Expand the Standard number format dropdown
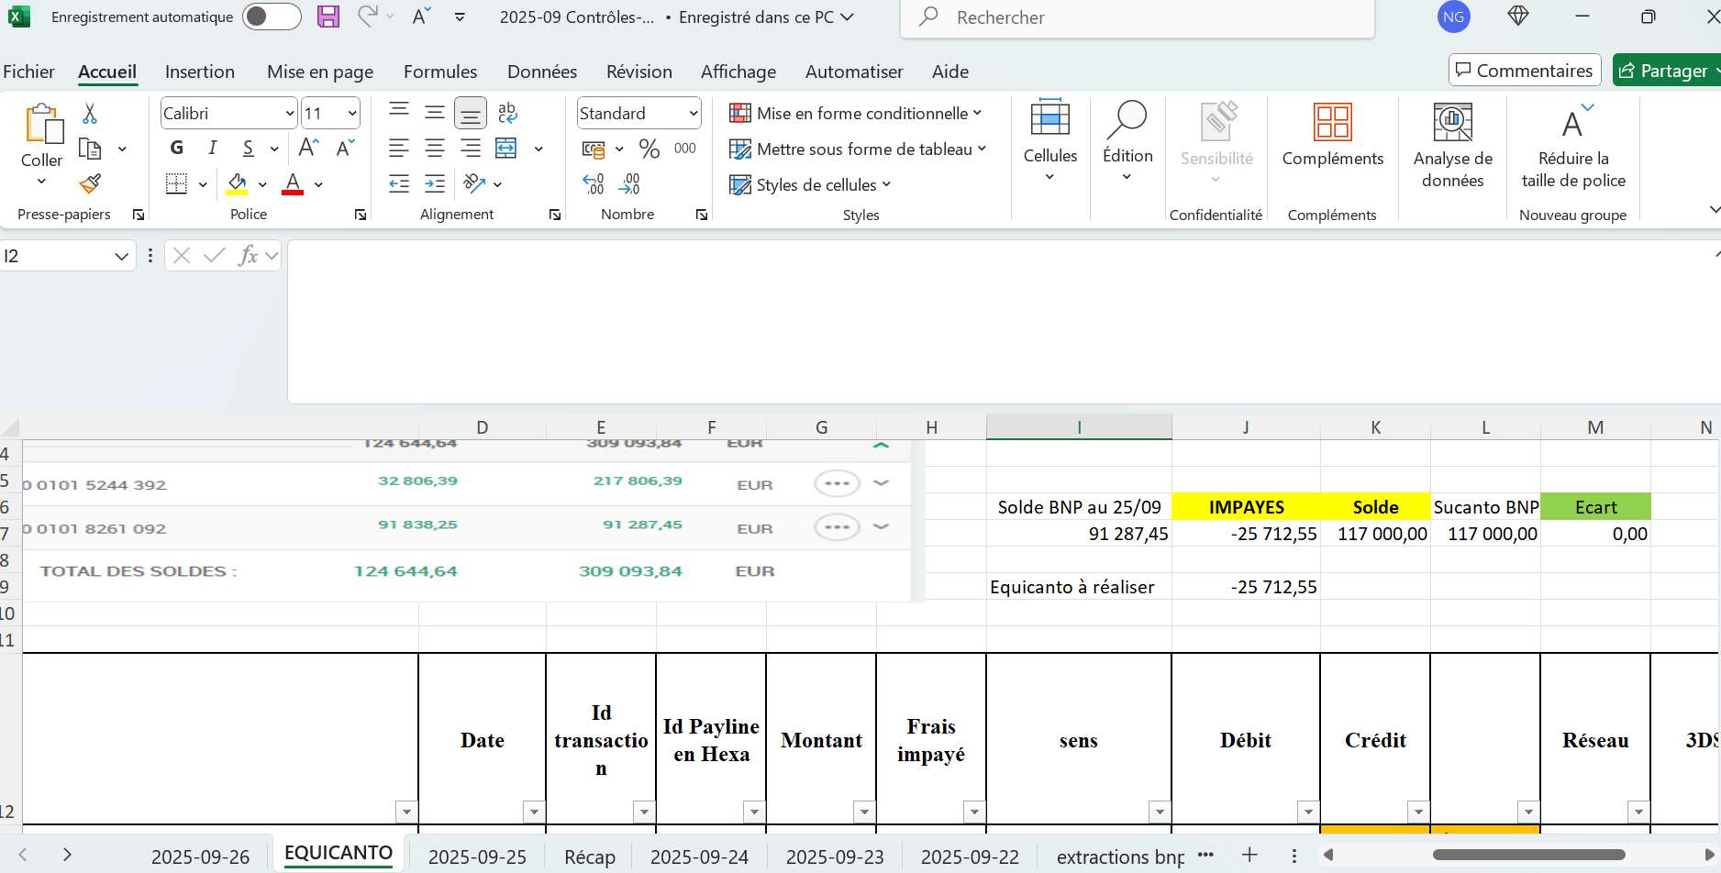Viewport: 1721px width, 873px height. point(693,114)
